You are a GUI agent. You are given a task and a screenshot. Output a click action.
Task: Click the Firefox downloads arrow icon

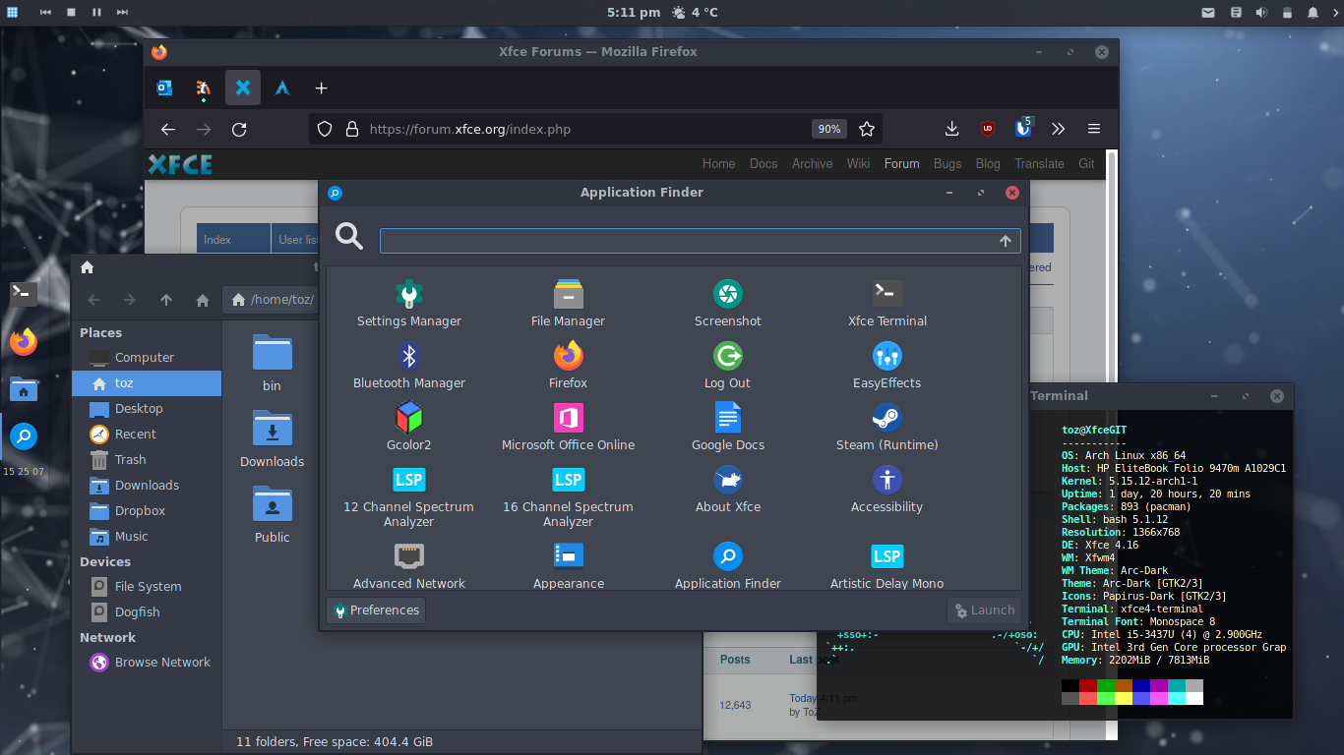951,129
